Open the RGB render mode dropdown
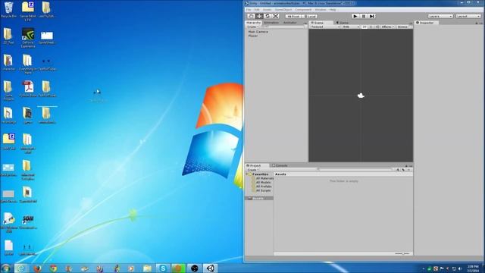 click(350, 27)
